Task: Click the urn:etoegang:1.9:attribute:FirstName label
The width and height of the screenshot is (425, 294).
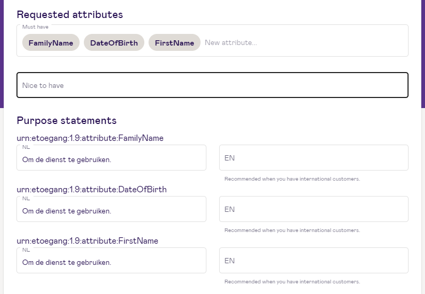Action: [87, 241]
